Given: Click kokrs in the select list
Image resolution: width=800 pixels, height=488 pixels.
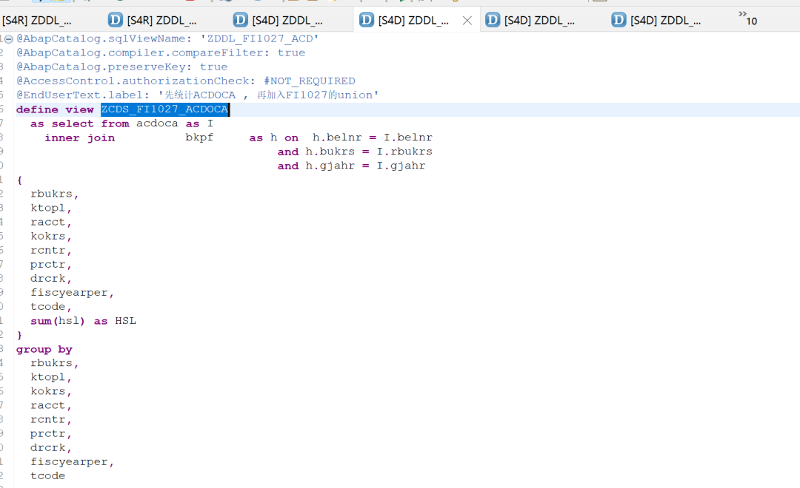Looking at the screenshot, I should (x=48, y=237).
